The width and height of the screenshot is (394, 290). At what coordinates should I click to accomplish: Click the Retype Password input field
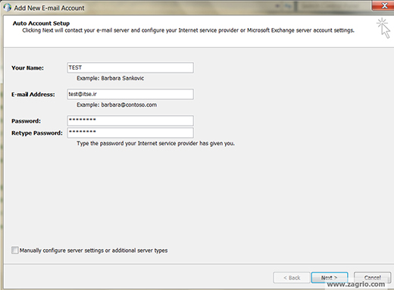(130, 133)
